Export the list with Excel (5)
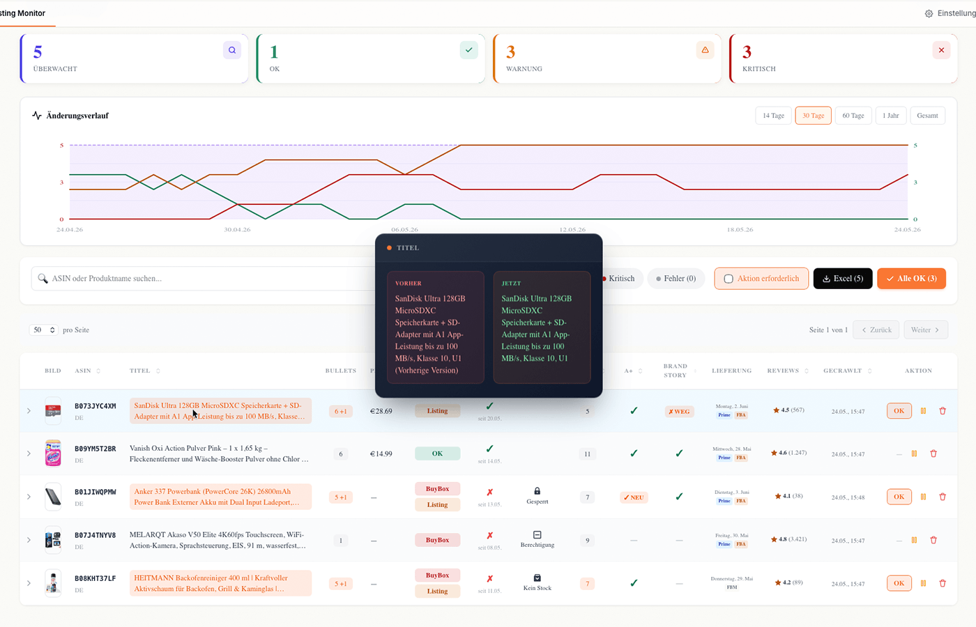976x627 pixels. click(x=843, y=279)
